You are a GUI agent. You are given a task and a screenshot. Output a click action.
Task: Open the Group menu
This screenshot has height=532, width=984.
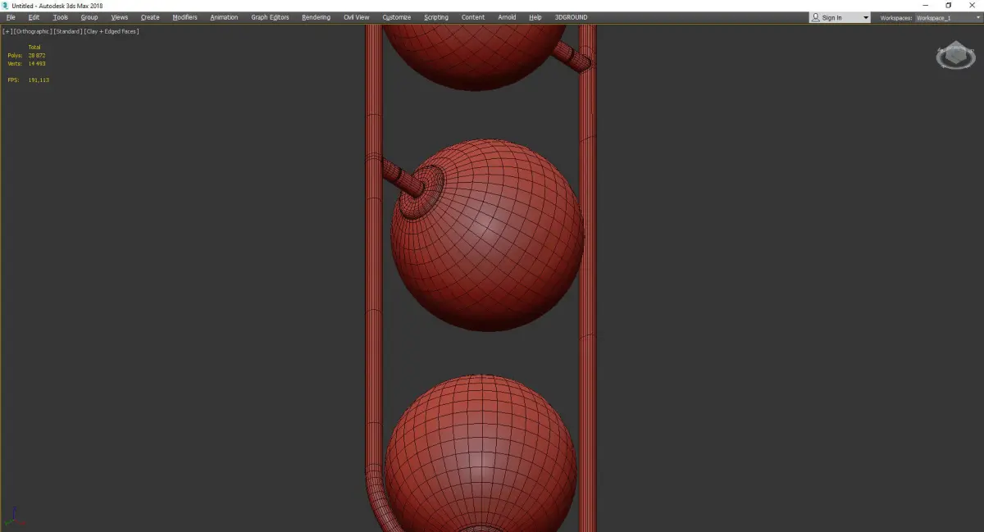[89, 17]
